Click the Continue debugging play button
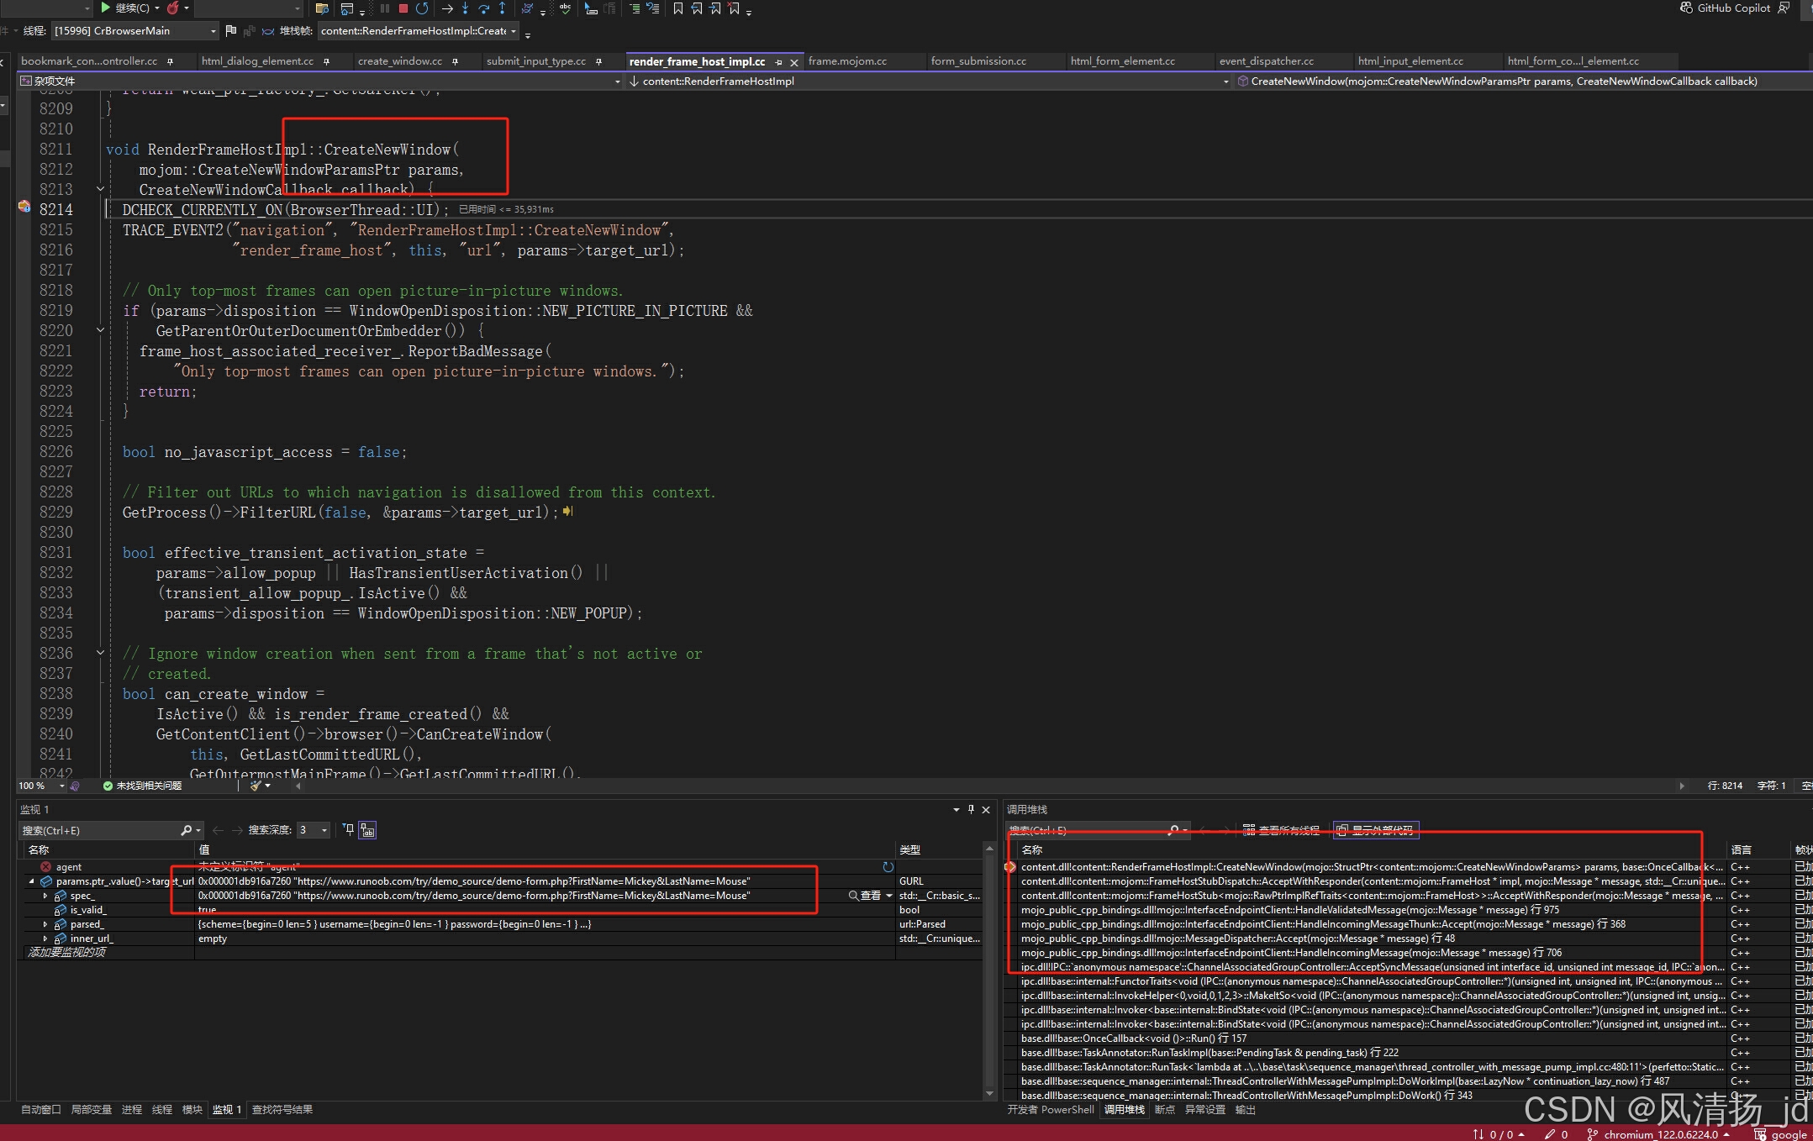 click(106, 8)
